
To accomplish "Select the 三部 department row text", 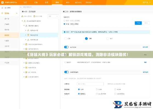I will coord(34,40).
